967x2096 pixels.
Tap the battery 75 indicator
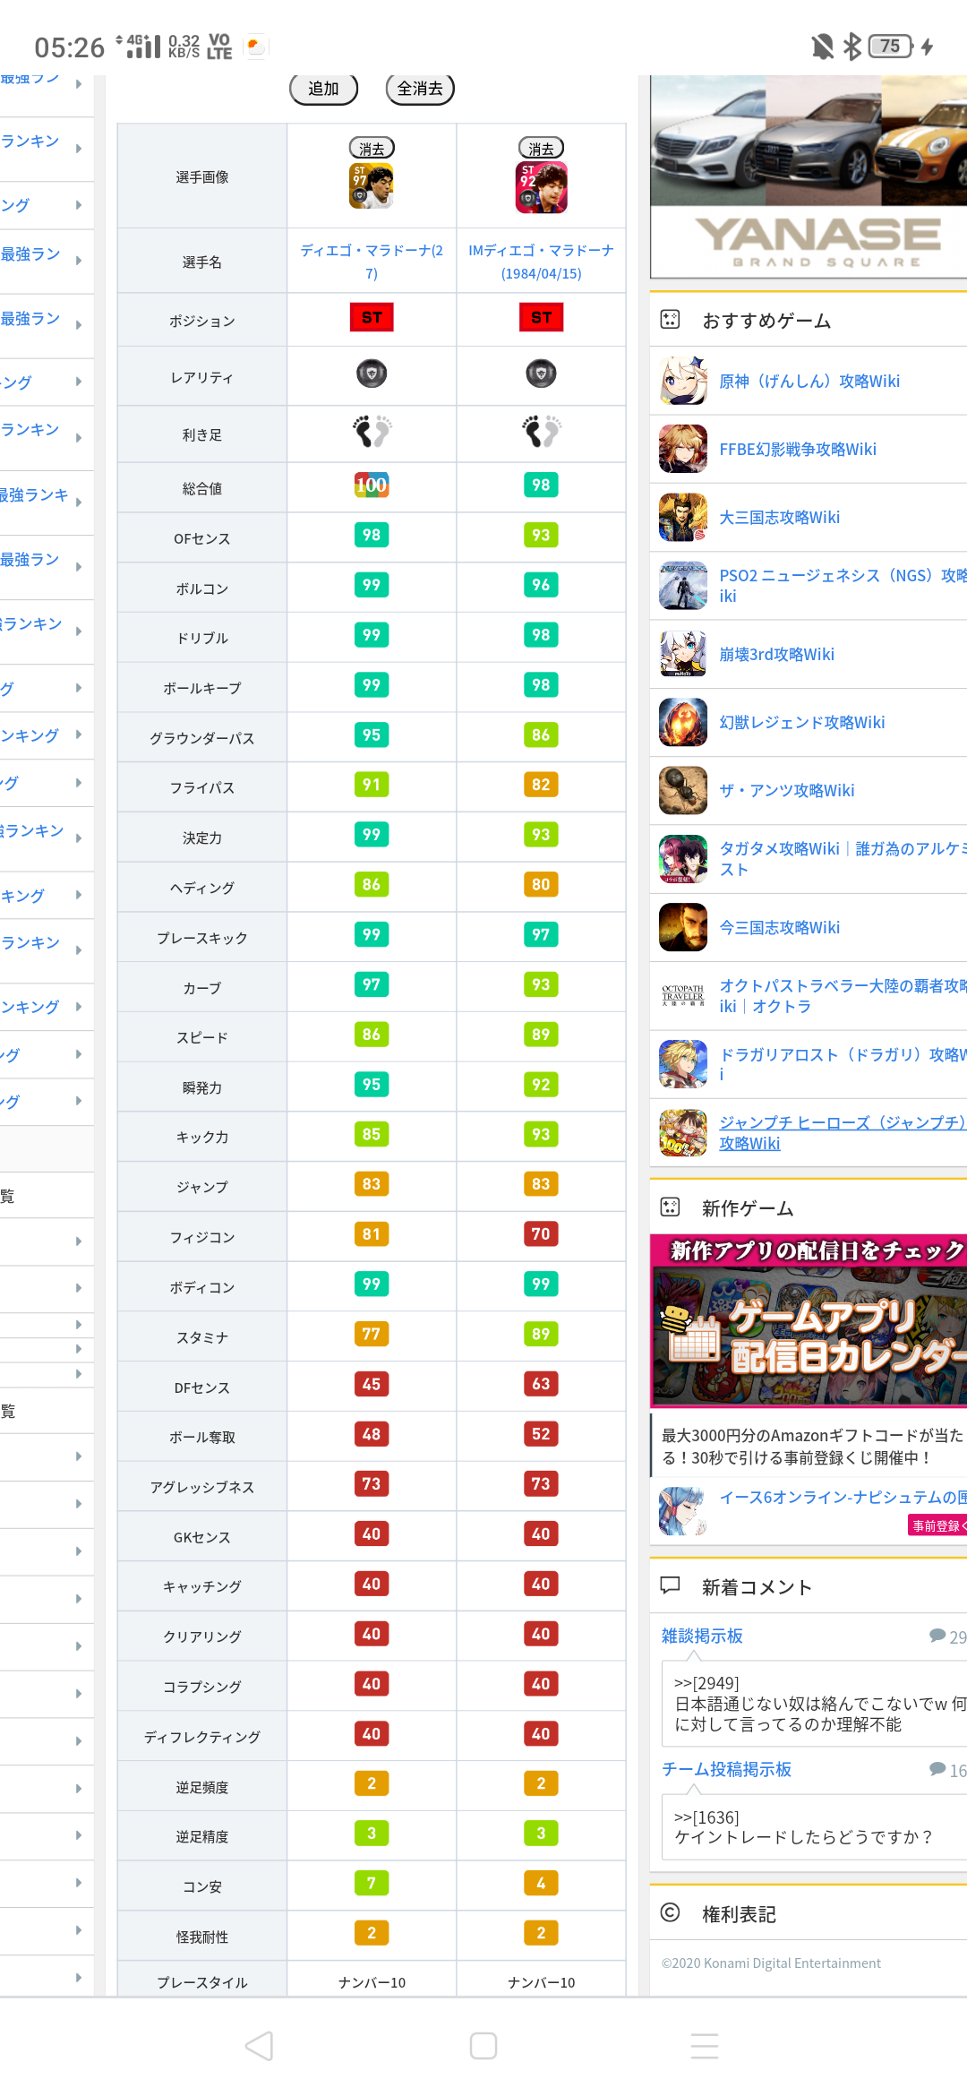891,46
